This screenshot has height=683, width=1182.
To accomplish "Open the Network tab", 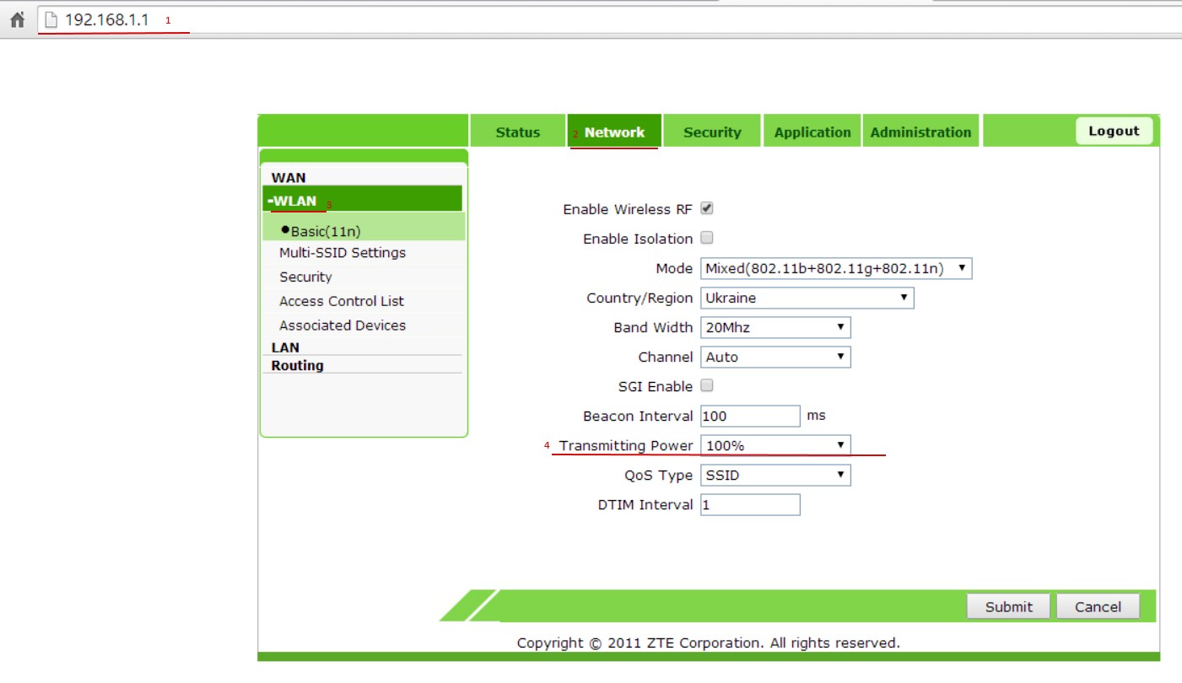I will 614,132.
